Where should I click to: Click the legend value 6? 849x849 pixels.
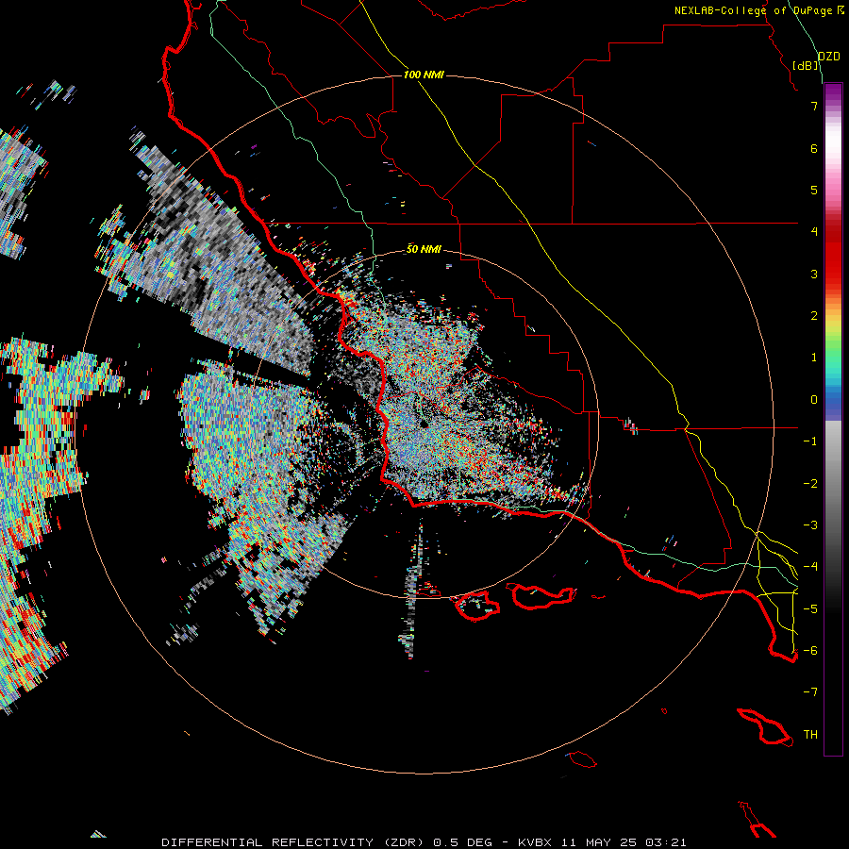814,148
